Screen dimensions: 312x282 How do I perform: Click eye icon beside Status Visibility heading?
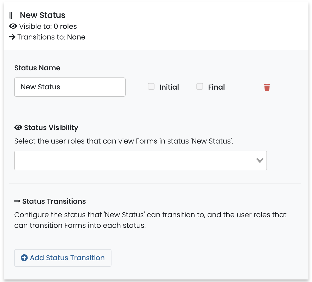18,128
